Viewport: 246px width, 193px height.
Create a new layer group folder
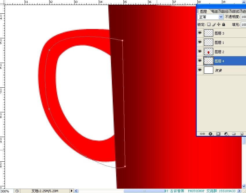(x=234, y=134)
